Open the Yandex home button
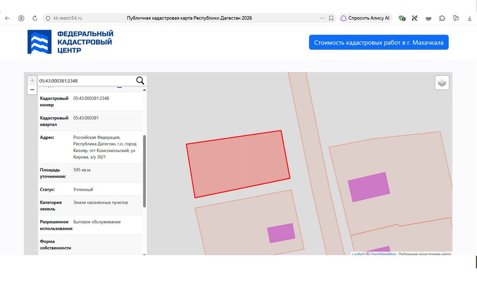Screen dimensions: 477x308 point(21,18)
